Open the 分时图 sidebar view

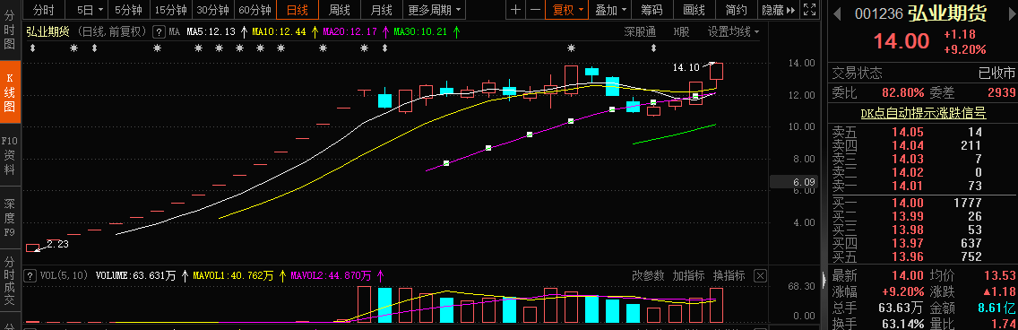tap(10, 30)
